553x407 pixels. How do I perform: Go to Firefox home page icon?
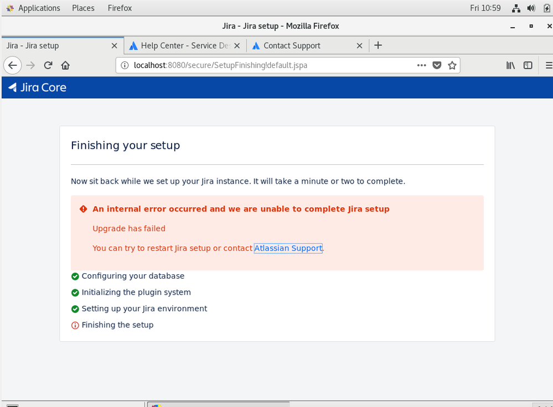pyautogui.click(x=65, y=65)
